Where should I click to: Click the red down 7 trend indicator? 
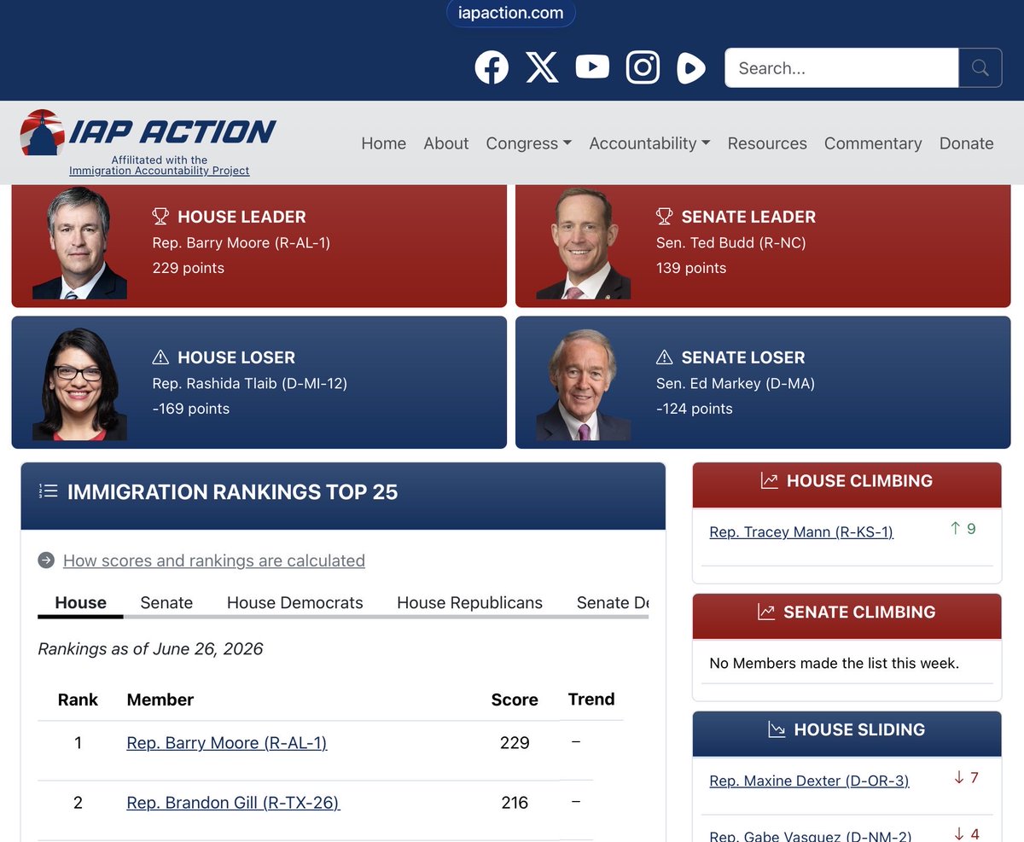tap(966, 778)
